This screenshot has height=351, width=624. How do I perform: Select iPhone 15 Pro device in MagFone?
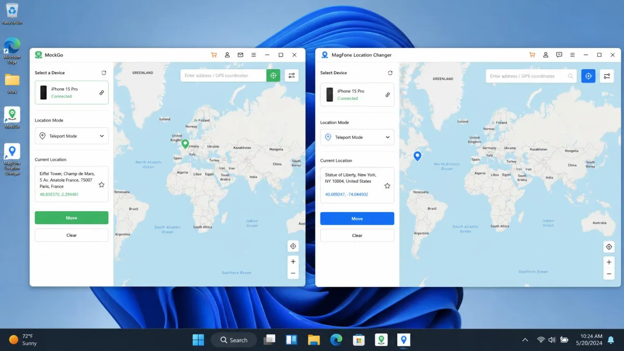(357, 95)
